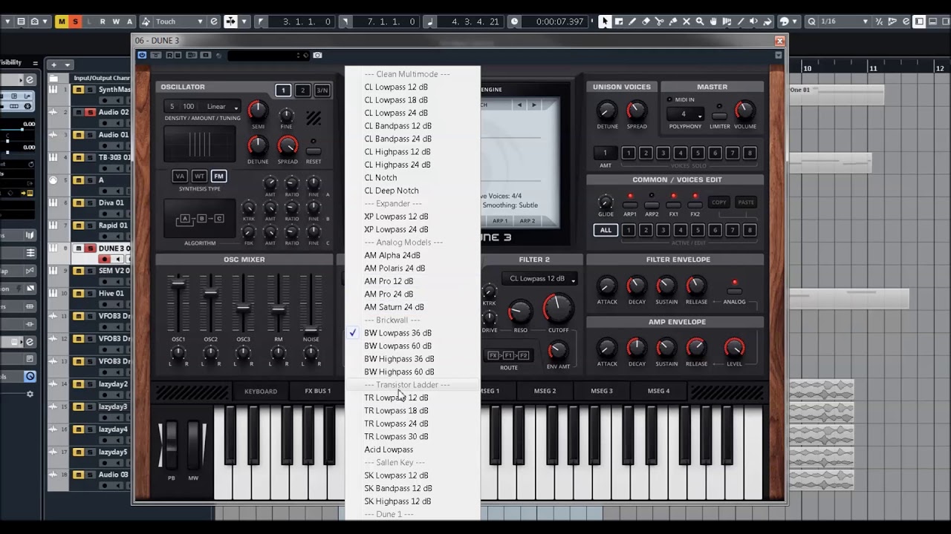Viewport: 951px width, 534px height.
Task: Choose BW Highpass 60 dB filter type
Action: tap(399, 372)
